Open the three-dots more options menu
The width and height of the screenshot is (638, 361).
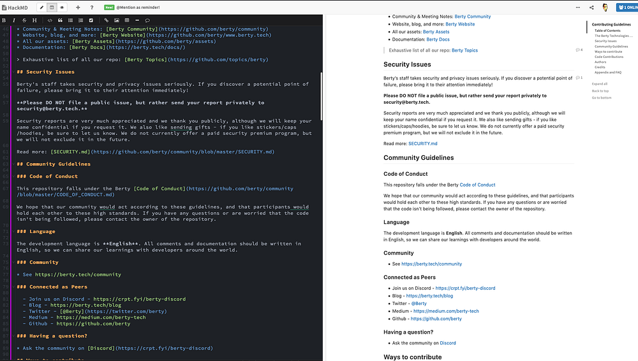click(x=578, y=7)
